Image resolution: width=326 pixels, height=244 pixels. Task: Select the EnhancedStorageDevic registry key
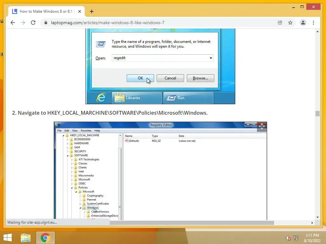[x=104, y=216]
